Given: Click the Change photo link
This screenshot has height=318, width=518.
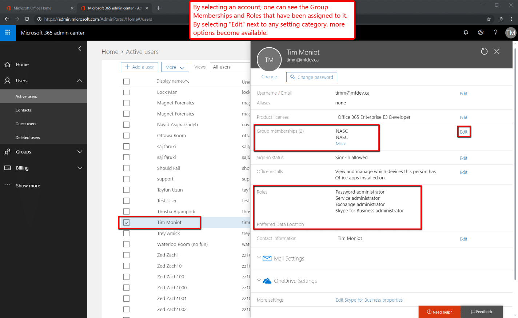Looking at the screenshot, I should pyautogui.click(x=269, y=77).
